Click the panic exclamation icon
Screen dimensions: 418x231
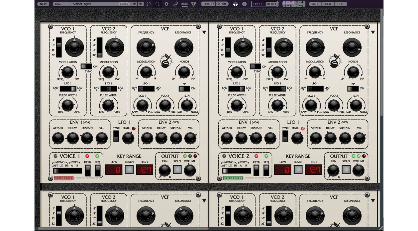coord(194,4)
